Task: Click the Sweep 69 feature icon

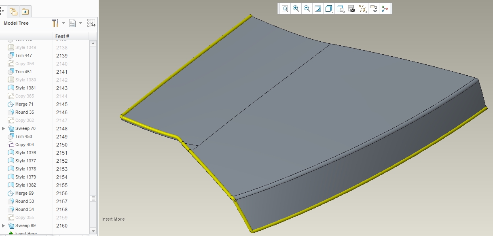Action: point(11,225)
